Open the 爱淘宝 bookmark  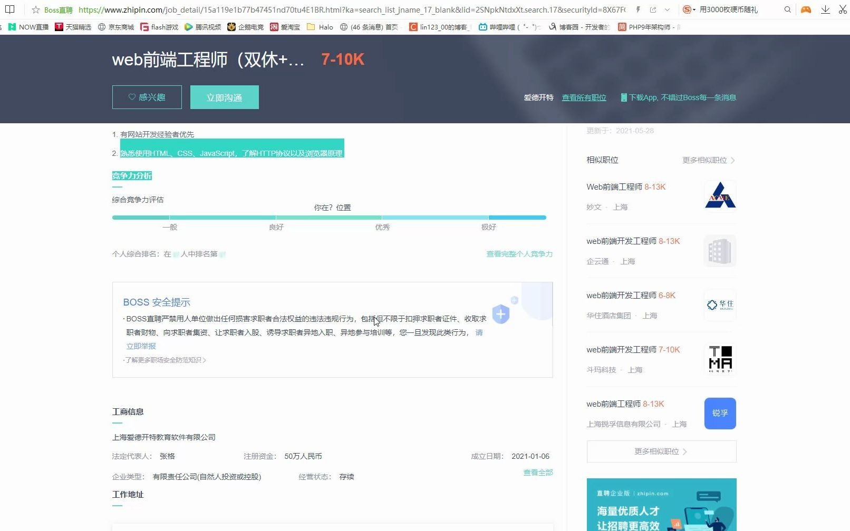coord(285,27)
